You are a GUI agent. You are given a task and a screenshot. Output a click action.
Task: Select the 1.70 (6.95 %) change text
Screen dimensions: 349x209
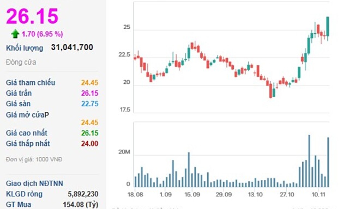click(x=42, y=34)
